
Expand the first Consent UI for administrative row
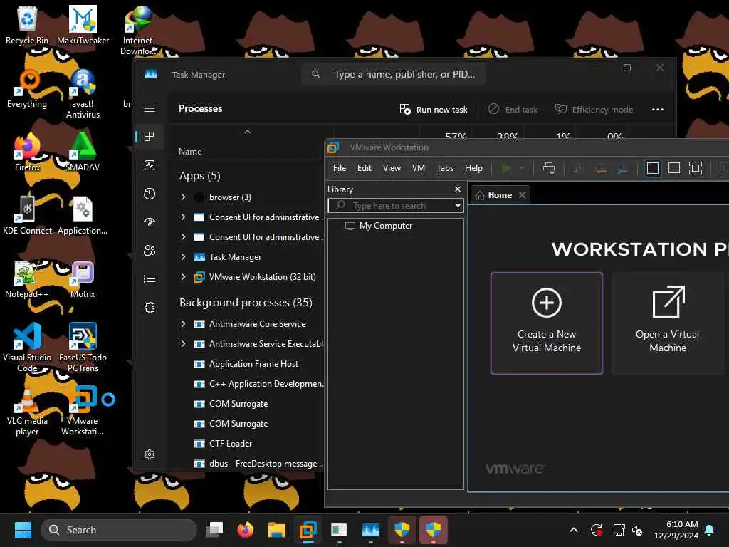tap(183, 217)
